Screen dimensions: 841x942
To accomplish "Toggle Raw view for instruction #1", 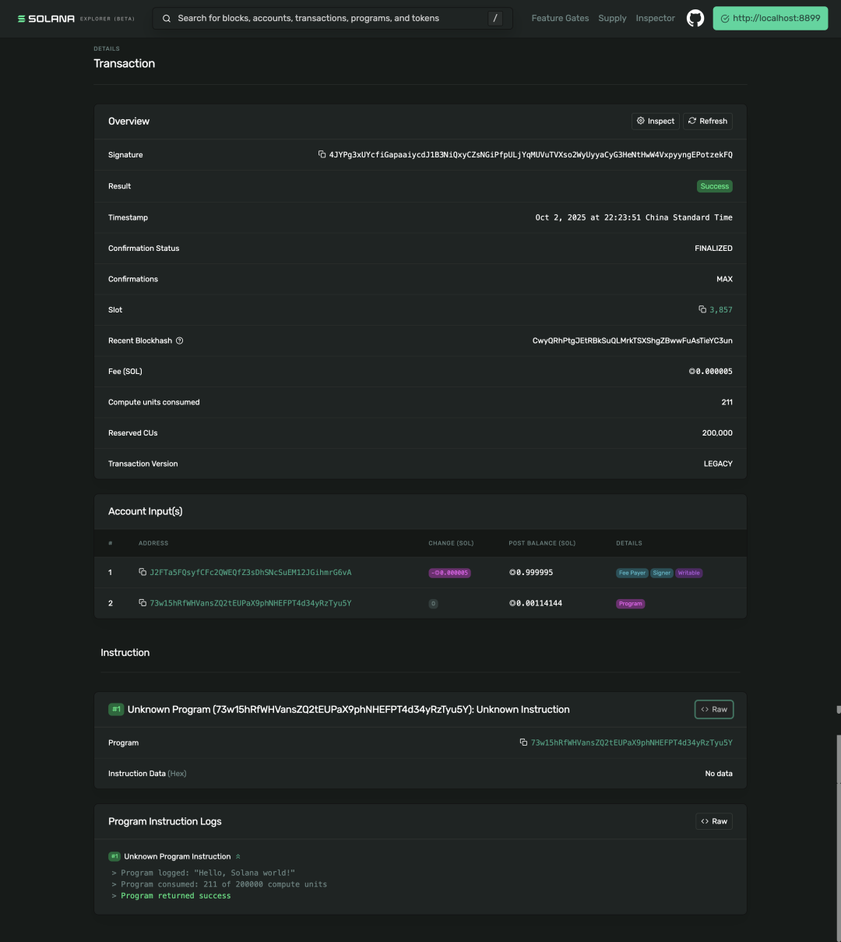I will point(713,710).
